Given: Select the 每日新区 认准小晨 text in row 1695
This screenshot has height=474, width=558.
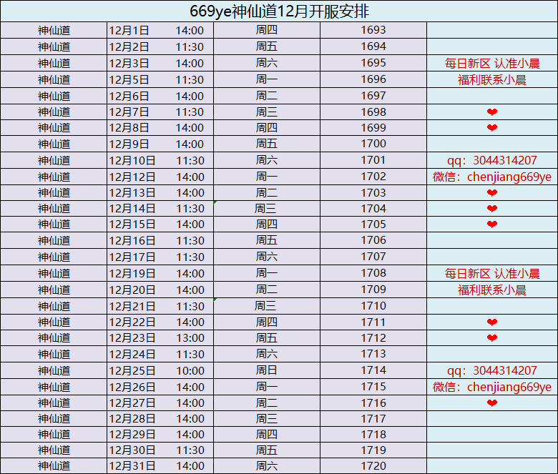Looking at the screenshot, I should (491, 64).
